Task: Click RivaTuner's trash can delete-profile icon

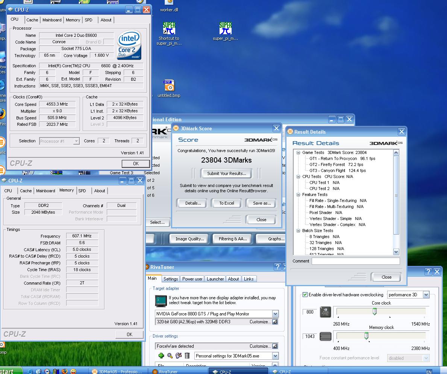Action: click(x=187, y=356)
